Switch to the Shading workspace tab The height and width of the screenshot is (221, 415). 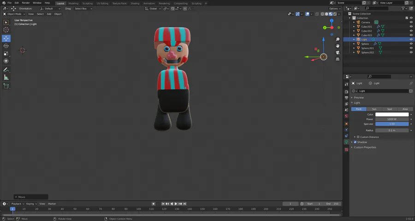pos(135,3)
